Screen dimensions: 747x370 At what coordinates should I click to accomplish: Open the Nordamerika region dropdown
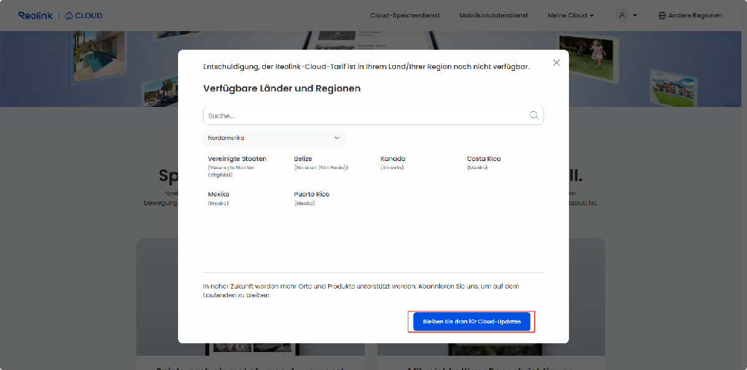(x=275, y=137)
